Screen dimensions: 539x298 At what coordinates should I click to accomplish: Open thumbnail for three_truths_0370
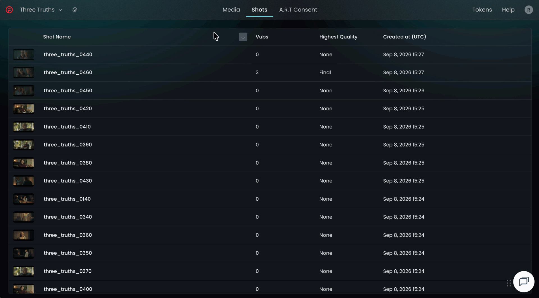pos(24,271)
